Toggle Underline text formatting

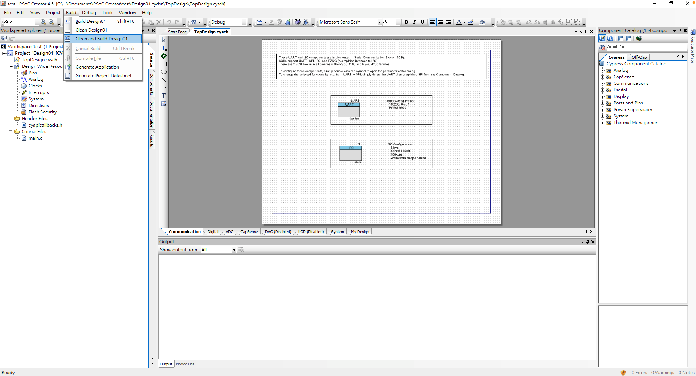tap(422, 22)
